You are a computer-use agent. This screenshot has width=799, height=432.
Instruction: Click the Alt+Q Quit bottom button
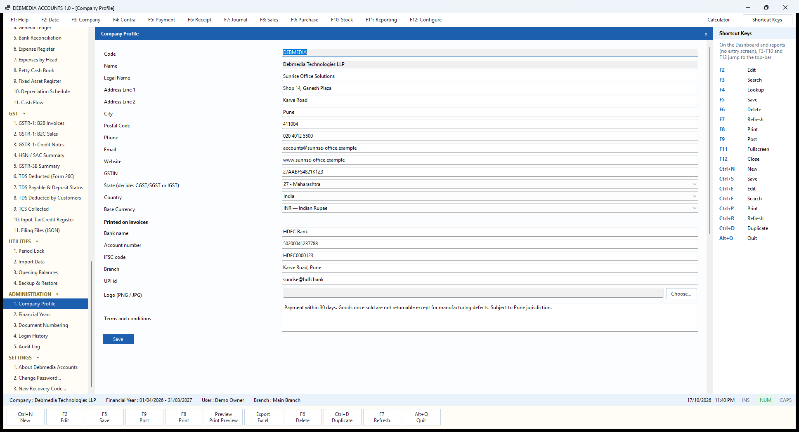421,417
